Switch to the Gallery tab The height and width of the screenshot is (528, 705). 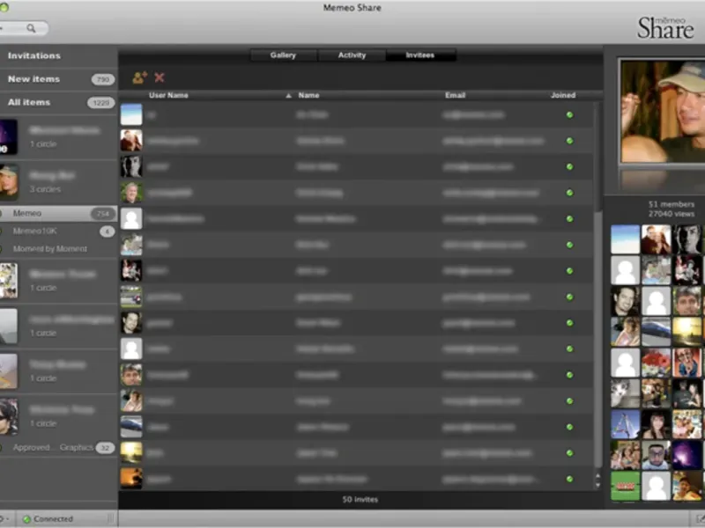[283, 55]
